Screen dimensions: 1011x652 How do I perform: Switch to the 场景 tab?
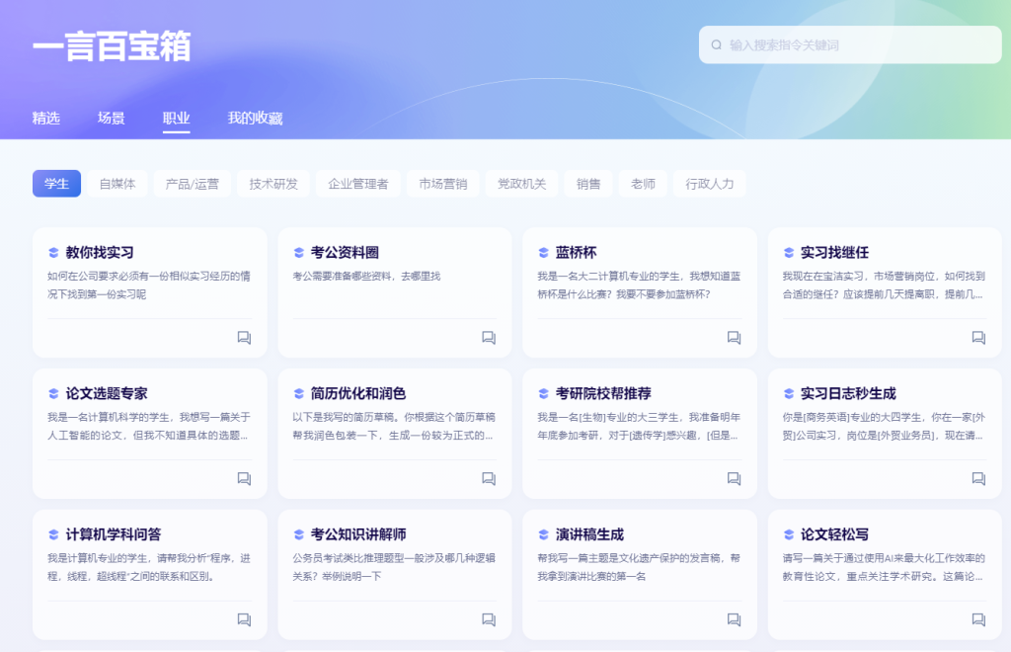point(112,119)
